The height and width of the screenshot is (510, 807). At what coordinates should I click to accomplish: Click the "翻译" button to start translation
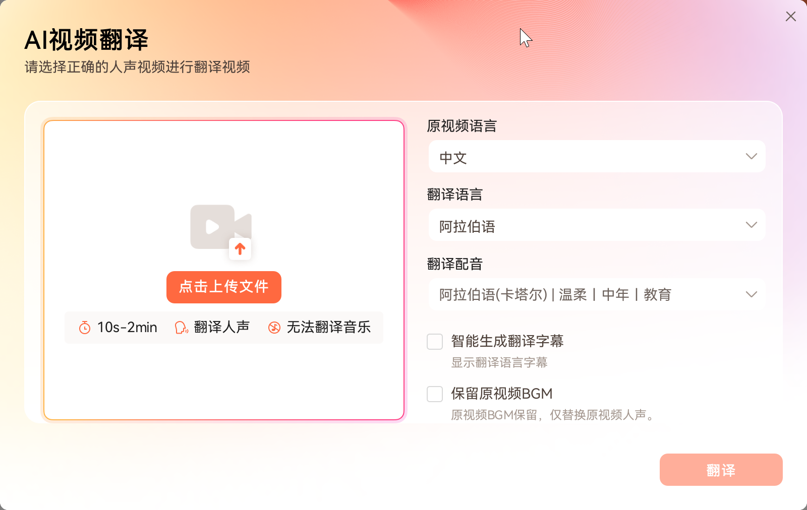coord(721,470)
